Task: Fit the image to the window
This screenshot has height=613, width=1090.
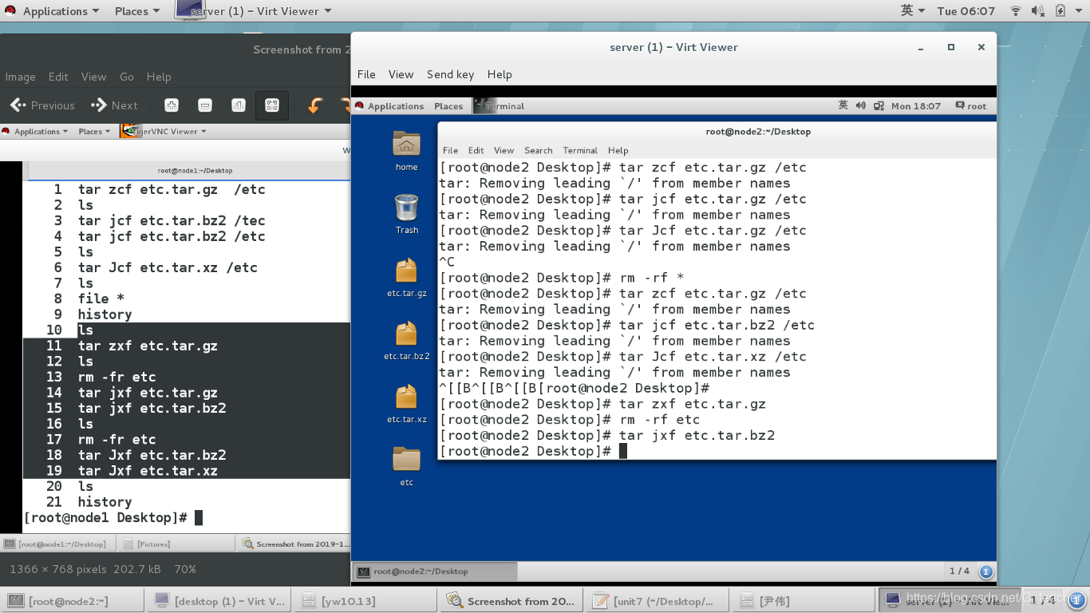Action: (271, 105)
